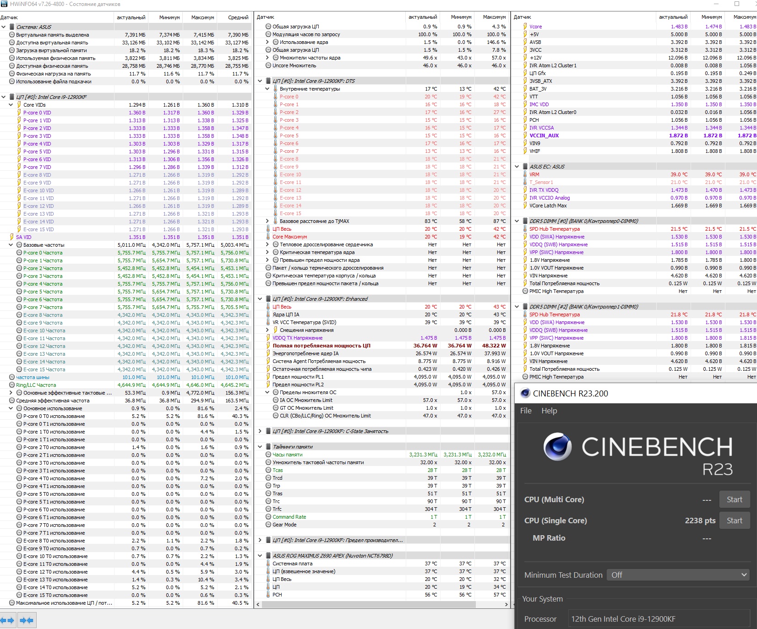
Task: Click the lightning icon beside Vcore
Action: [x=525, y=27]
